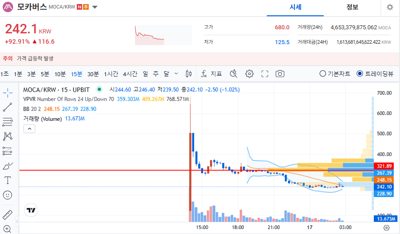Image resolution: width=400 pixels, height=234 pixels.
Task: Take a chart snapshot with camera icon
Action: 280,74
